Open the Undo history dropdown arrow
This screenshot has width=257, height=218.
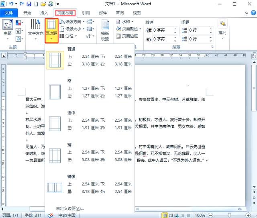16,4
